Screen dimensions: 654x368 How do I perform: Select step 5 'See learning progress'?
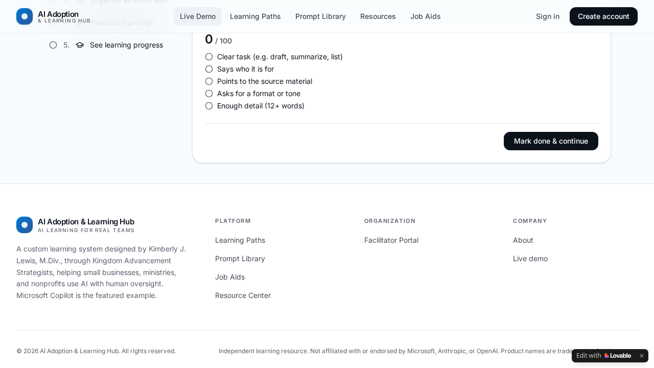click(106, 45)
